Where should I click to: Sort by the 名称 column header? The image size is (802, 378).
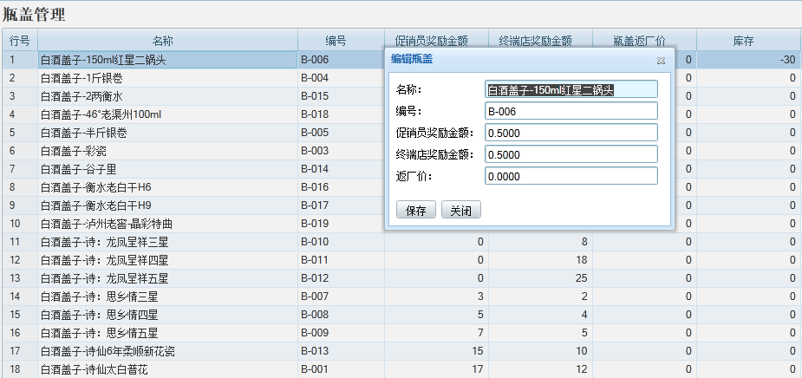pos(167,41)
